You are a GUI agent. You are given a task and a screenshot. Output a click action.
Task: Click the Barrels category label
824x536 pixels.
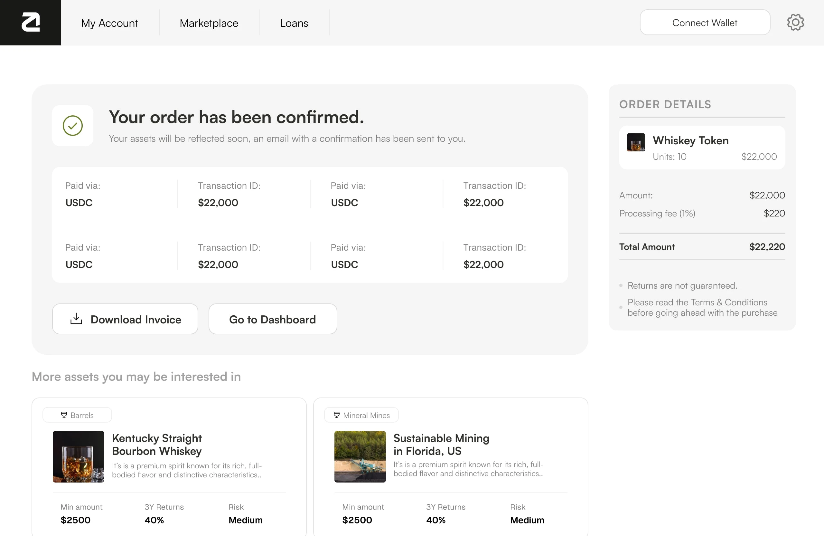click(82, 415)
